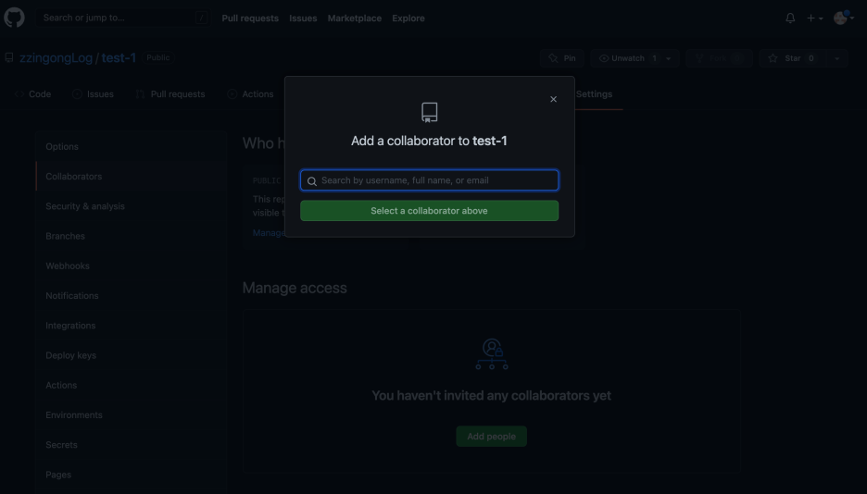Click the collaborators lock illustration icon

pos(492,354)
